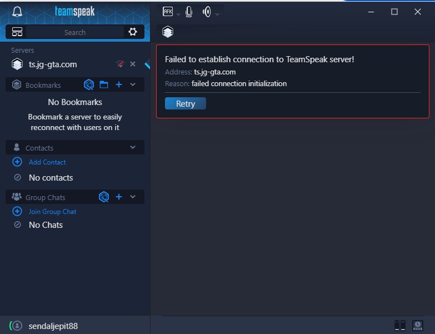Click the Group Chats people icon
This screenshot has width=435, height=334.
(17, 197)
